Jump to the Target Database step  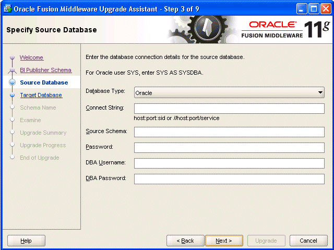click(41, 95)
